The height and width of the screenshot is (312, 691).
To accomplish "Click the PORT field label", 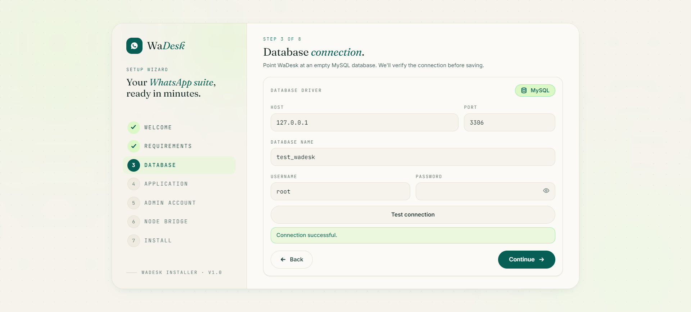I will 470,107.
